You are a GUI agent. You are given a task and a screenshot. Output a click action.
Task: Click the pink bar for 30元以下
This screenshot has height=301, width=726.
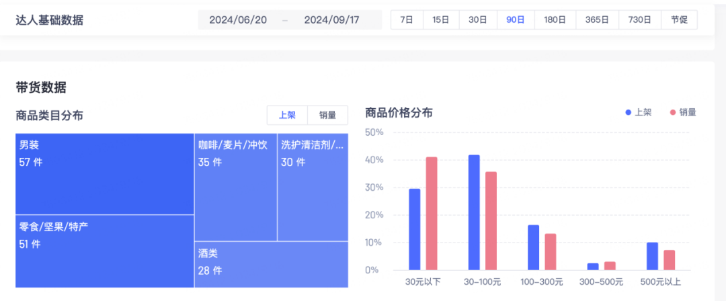click(432, 214)
